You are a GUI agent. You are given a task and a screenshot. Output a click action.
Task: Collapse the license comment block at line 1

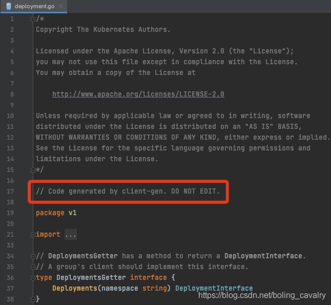(33, 19)
